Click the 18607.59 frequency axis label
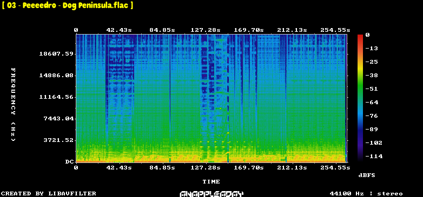This screenshot has width=423, height=197. (x=56, y=54)
